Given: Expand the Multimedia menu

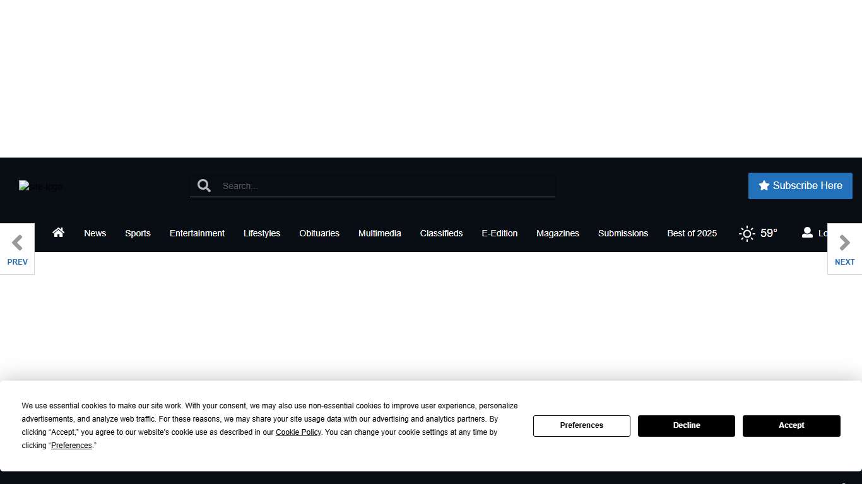Looking at the screenshot, I should 380,233.
